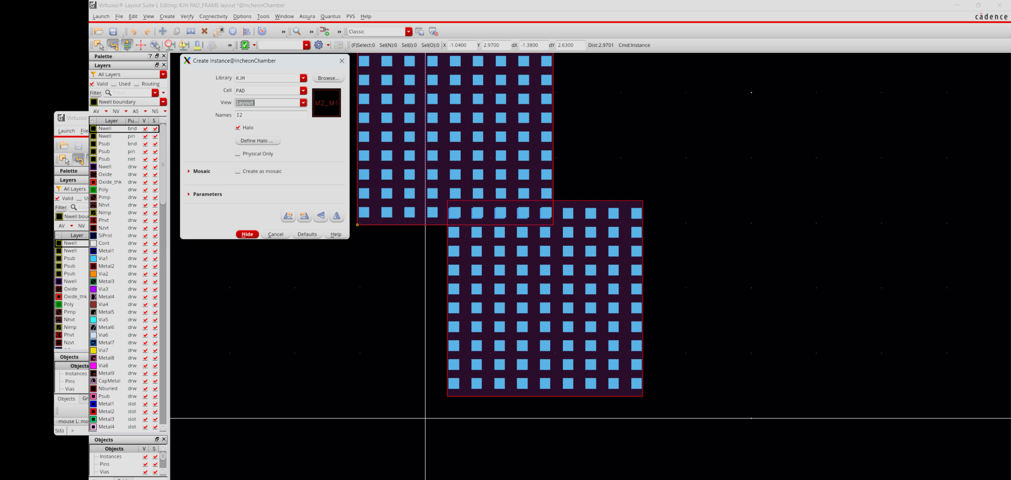Click the Stretch tool icon
The image size is (1011, 480).
(191, 31)
